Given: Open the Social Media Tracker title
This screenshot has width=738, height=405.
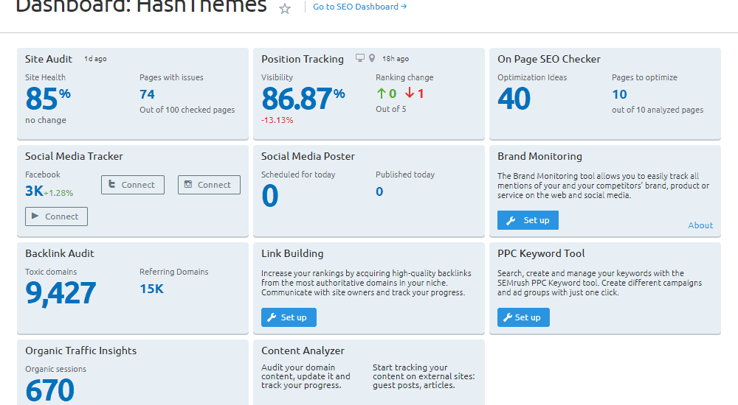Looking at the screenshot, I should point(74,156).
